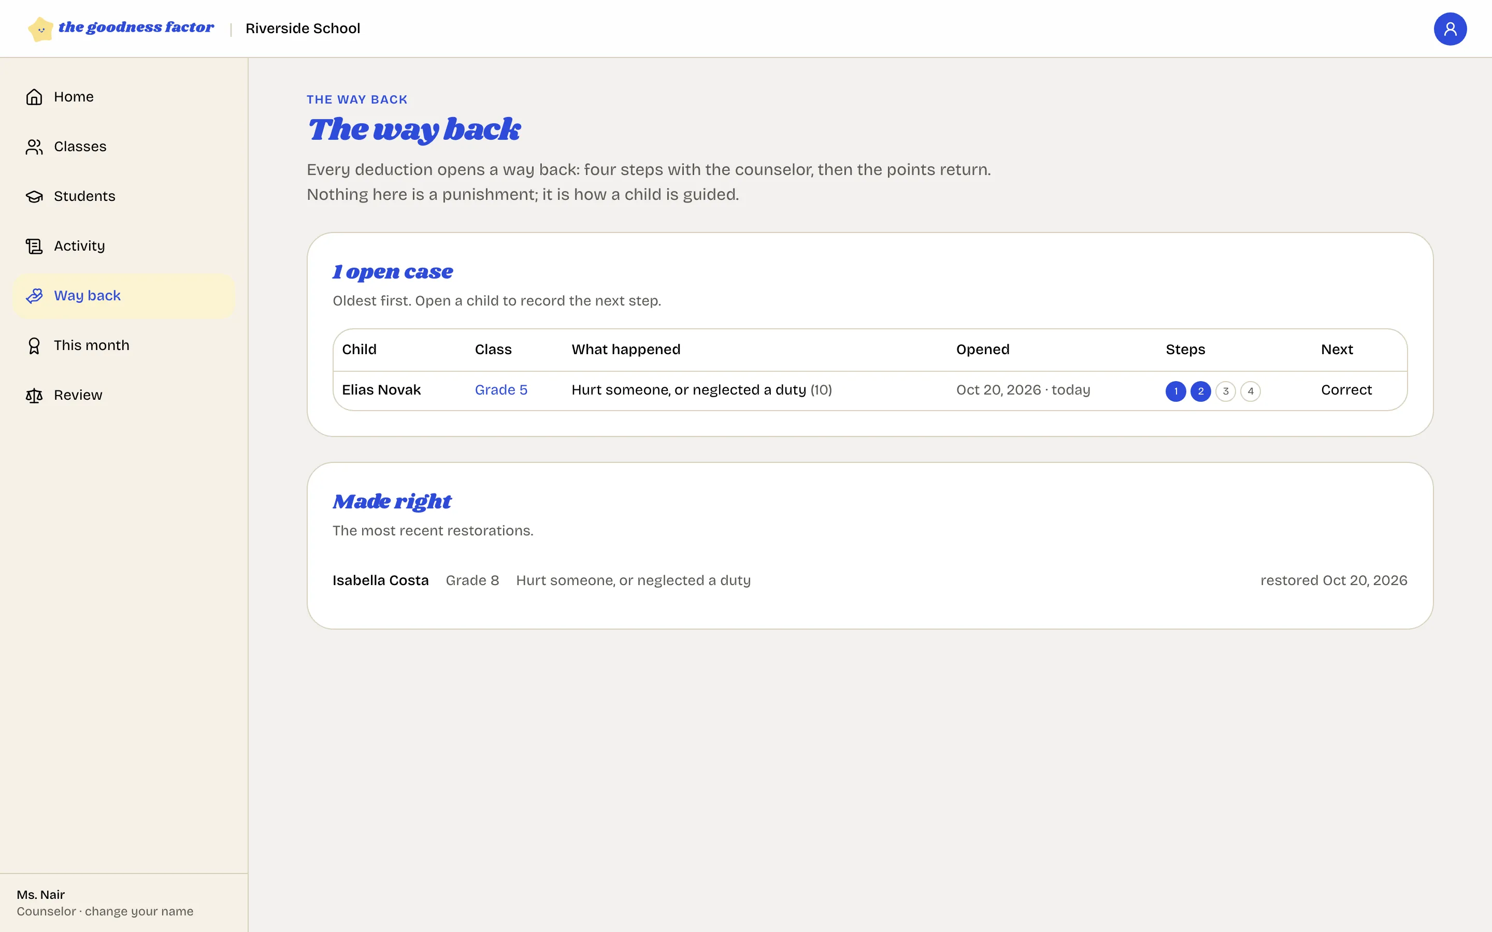The image size is (1492, 932).
Task: Click the 'Made right' heading
Action: click(392, 502)
